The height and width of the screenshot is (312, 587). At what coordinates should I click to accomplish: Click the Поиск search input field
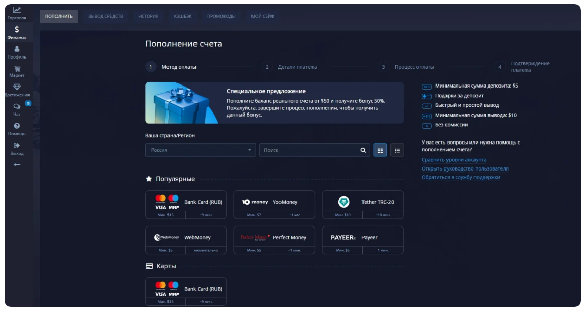point(315,150)
